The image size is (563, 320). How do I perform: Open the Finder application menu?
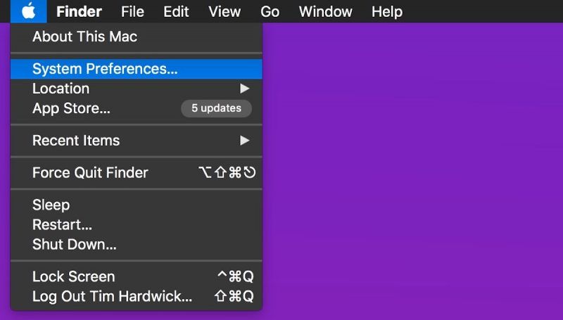pyautogui.click(x=79, y=11)
